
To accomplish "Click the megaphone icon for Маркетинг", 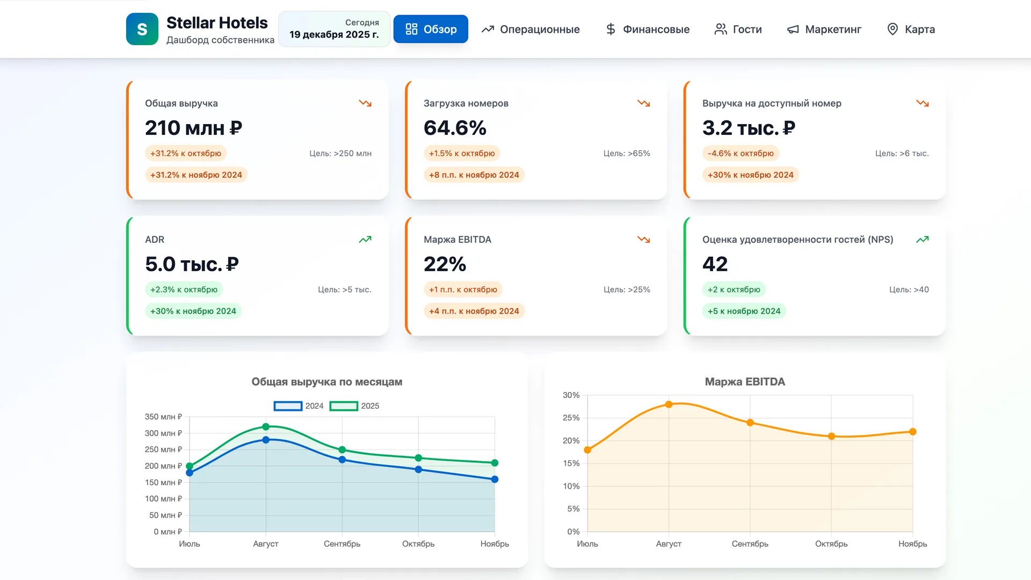I will point(792,29).
